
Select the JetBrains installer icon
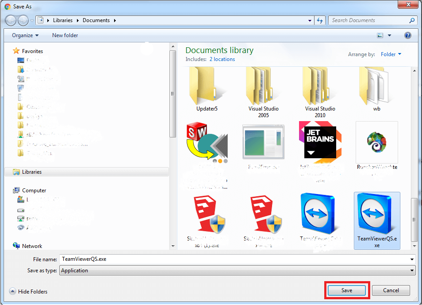click(320, 142)
